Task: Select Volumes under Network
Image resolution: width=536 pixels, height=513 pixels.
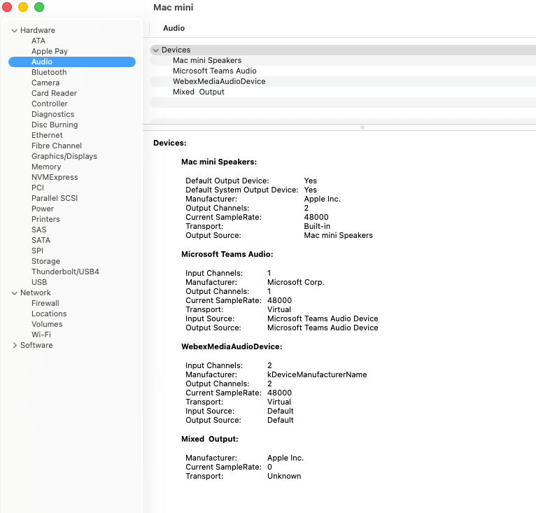Action: tap(47, 324)
